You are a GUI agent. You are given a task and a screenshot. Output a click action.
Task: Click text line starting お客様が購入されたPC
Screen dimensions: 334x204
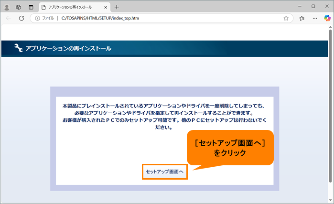pyautogui.click(x=164, y=120)
